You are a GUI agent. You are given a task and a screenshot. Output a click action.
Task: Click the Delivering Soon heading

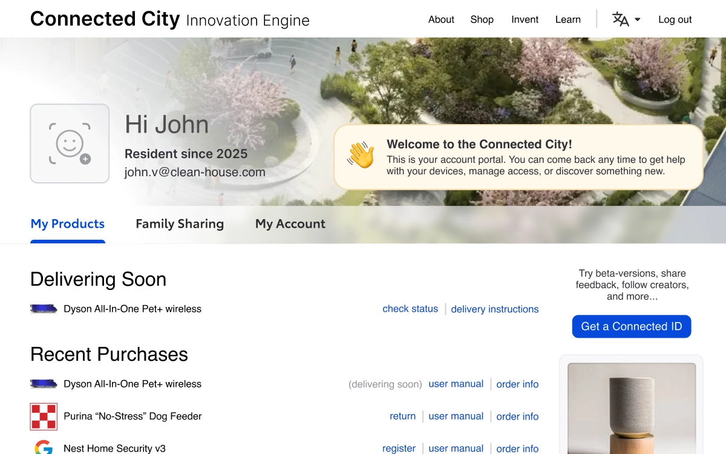[98, 279]
